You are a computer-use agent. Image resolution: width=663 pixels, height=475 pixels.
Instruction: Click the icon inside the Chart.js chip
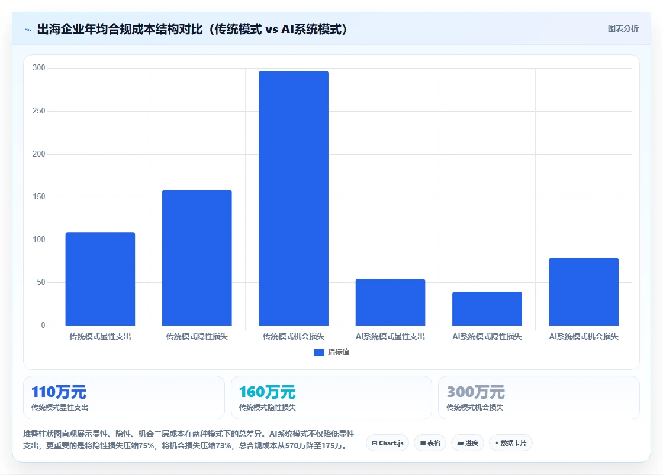click(x=374, y=443)
